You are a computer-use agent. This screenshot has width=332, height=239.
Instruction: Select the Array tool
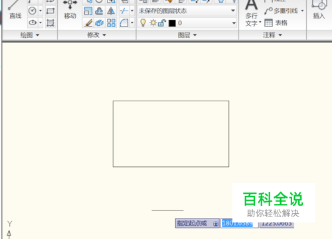[x=111, y=23]
